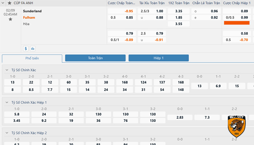Select first-half 0-0 odds 2.83
This screenshot has width=254, height=145.
point(179,117)
